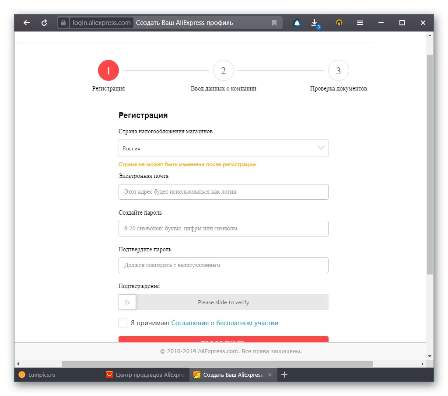Image resolution: width=448 pixels, height=396 pixels.
Task: Select step 2 circle Ввод данных о компании
Action: (x=224, y=70)
